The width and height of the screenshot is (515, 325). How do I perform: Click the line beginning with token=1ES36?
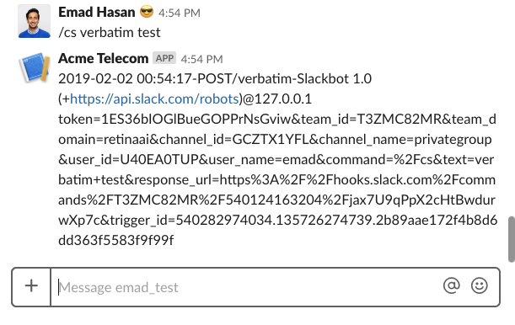point(277,119)
